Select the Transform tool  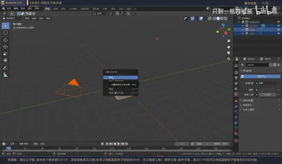click(x=6, y=60)
